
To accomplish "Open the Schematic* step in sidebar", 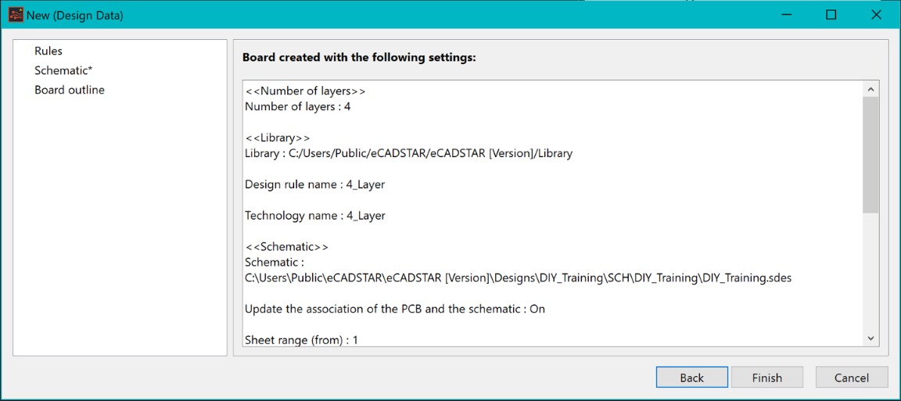I will pyautogui.click(x=63, y=70).
